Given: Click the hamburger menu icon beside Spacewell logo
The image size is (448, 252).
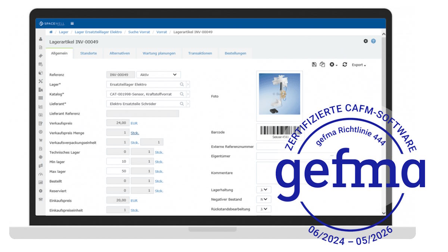Looking at the screenshot, I should tap(72, 24).
